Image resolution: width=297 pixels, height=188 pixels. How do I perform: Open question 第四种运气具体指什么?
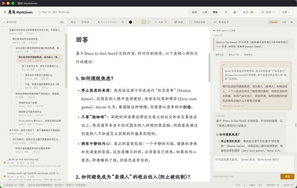click(40, 113)
